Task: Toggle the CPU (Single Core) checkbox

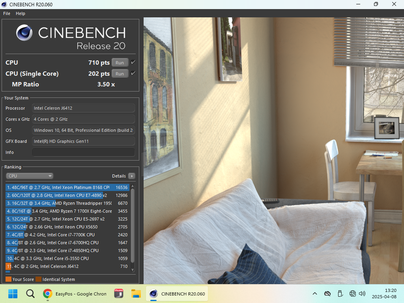Action: (x=133, y=73)
